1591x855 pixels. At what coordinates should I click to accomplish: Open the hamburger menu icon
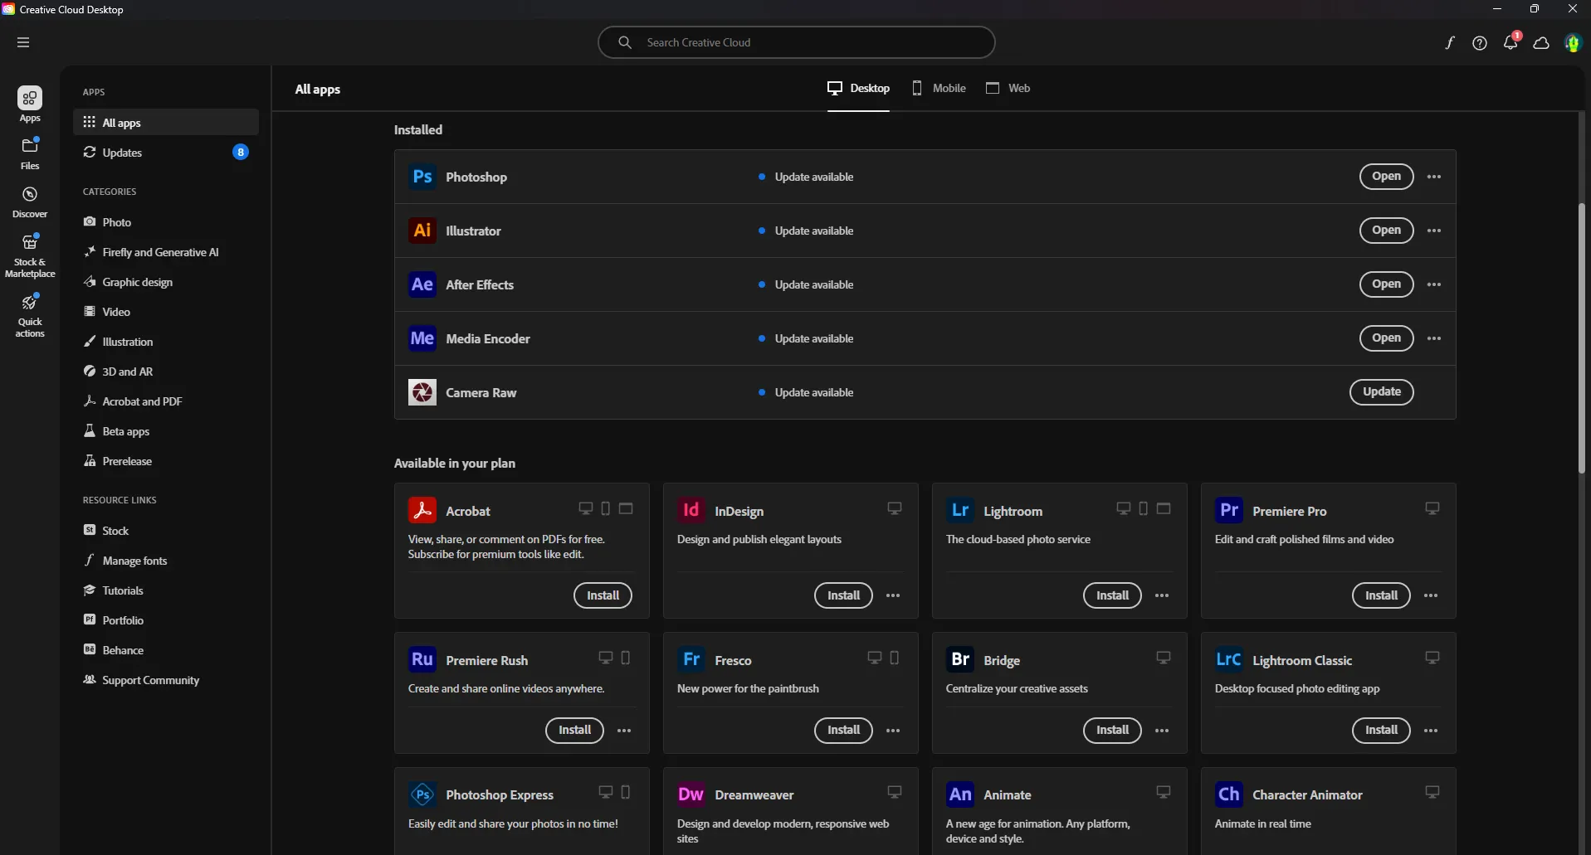[23, 42]
